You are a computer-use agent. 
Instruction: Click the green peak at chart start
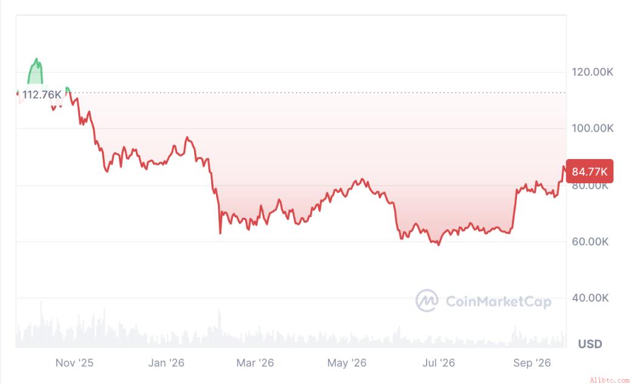[36, 61]
